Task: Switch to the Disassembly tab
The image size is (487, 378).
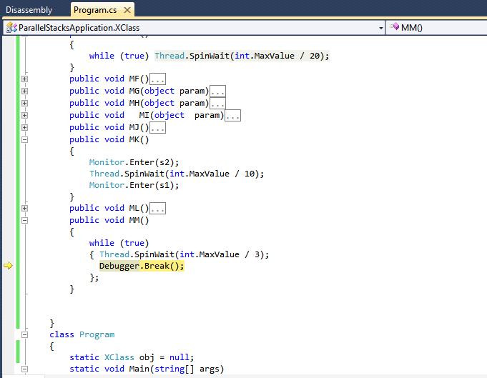Action: pos(29,10)
